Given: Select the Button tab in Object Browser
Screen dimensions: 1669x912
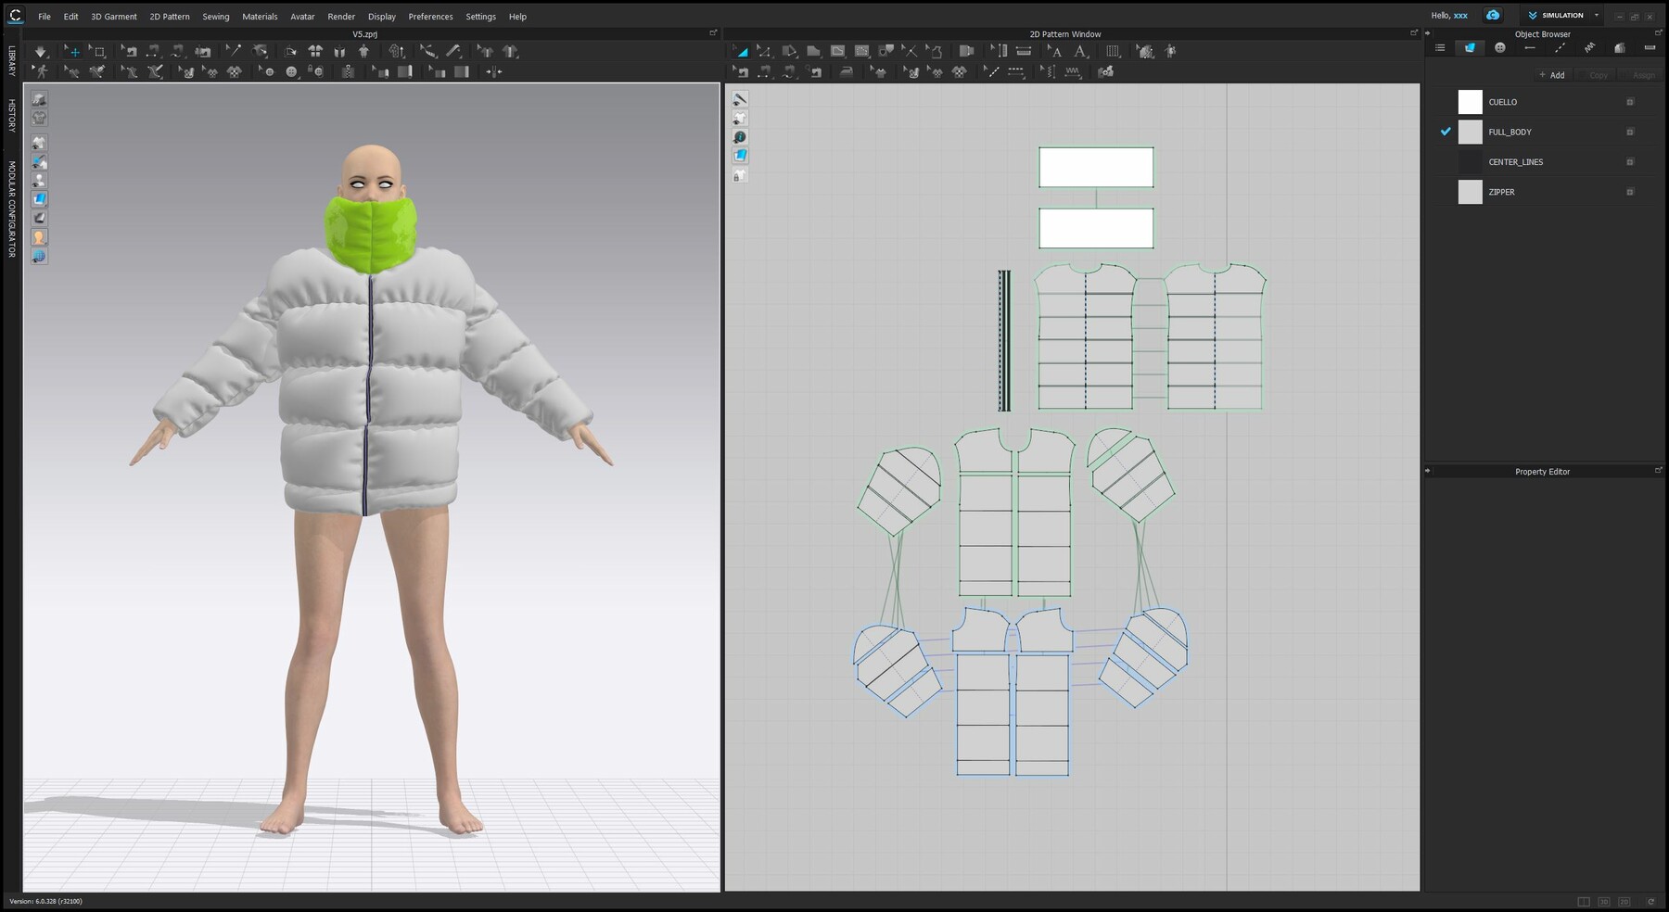Looking at the screenshot, I should pyautogui.click(x=1499, y=47).
